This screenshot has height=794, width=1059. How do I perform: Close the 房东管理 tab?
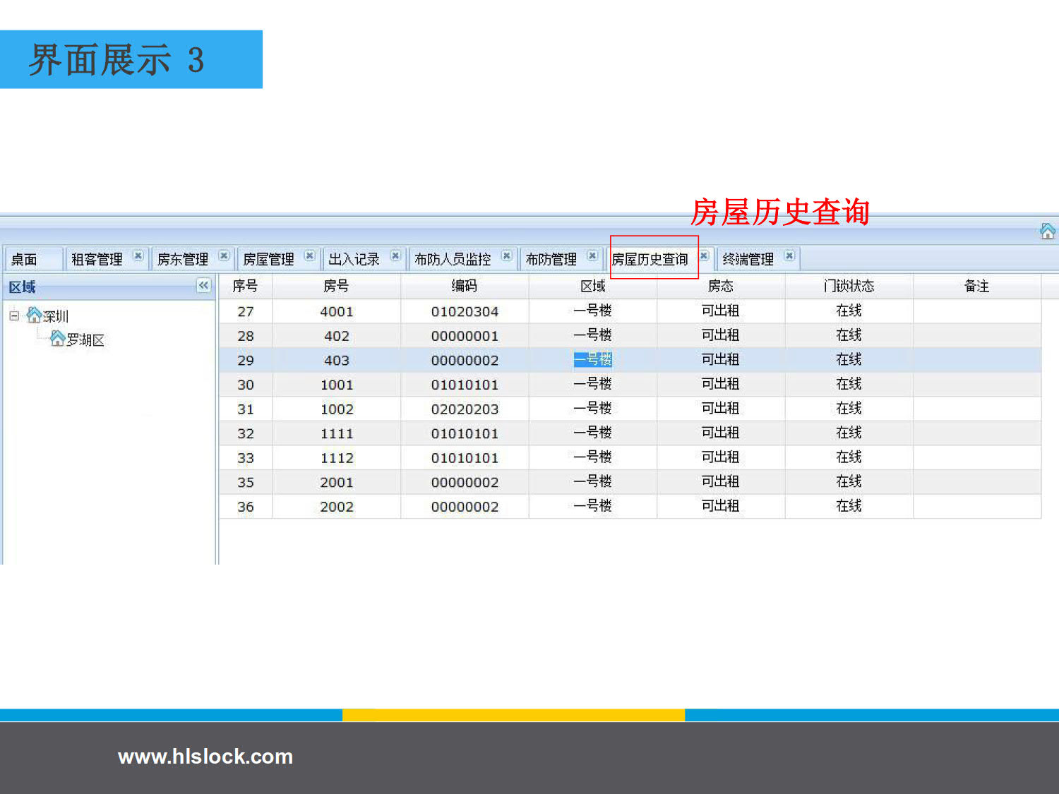pyautogui.click(x=224, y=255)
